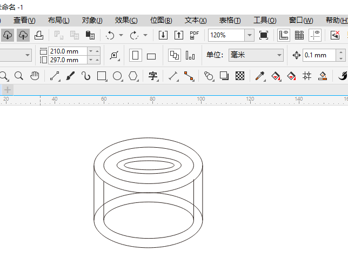Toggle grid display in toolbar
This screenshot has height=270, width=348.
click(x=299, y=35)
